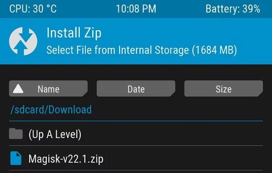Viewport: 272px width, 173px height.
Task: Tap the TWRP logo icon
Action: pyautogui.click(x=23, y=41)
